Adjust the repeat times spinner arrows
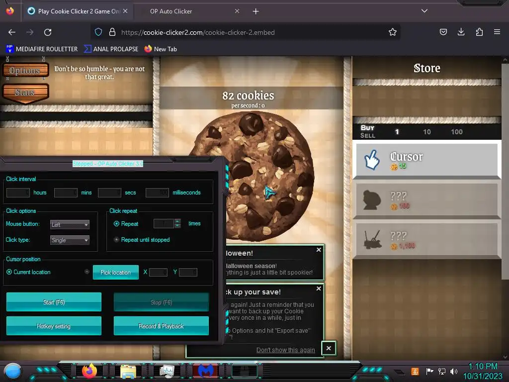509x382 pixels. tap(177, 223)
